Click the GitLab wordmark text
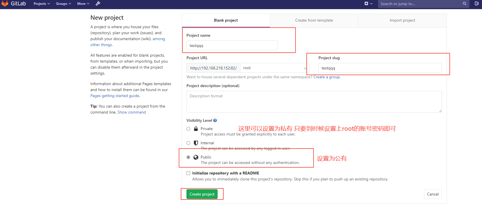Viewport: 482px width, 216px height. point(18,3)
